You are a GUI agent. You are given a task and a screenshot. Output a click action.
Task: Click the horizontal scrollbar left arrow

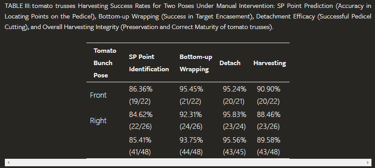click(9, 163)
